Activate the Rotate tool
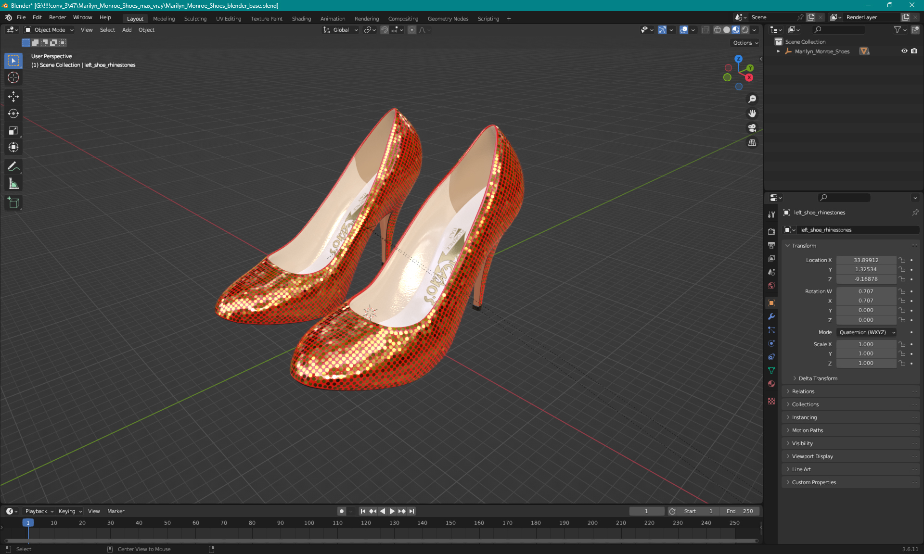 pyautogui.click(x=13, y=113)
